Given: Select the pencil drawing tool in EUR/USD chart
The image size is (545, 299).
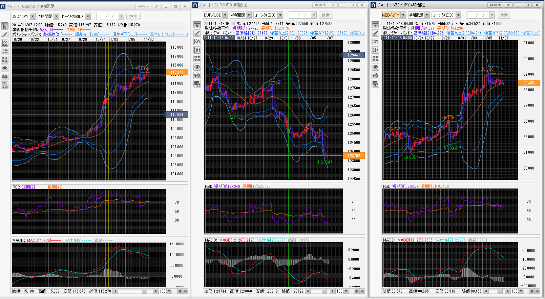Looking at the screenshot, I should pos(197,33).
